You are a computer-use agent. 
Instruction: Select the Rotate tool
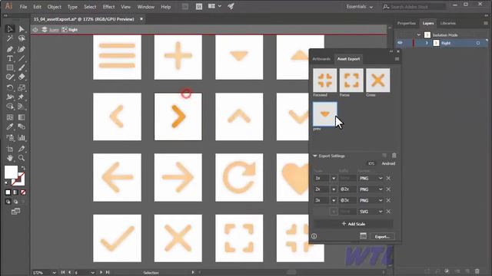point(10,88)
